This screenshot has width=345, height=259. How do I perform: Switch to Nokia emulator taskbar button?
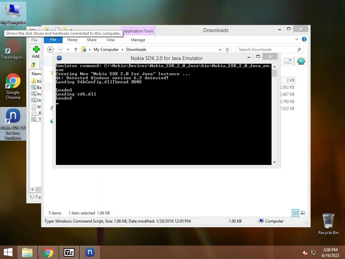pos(90,252)
